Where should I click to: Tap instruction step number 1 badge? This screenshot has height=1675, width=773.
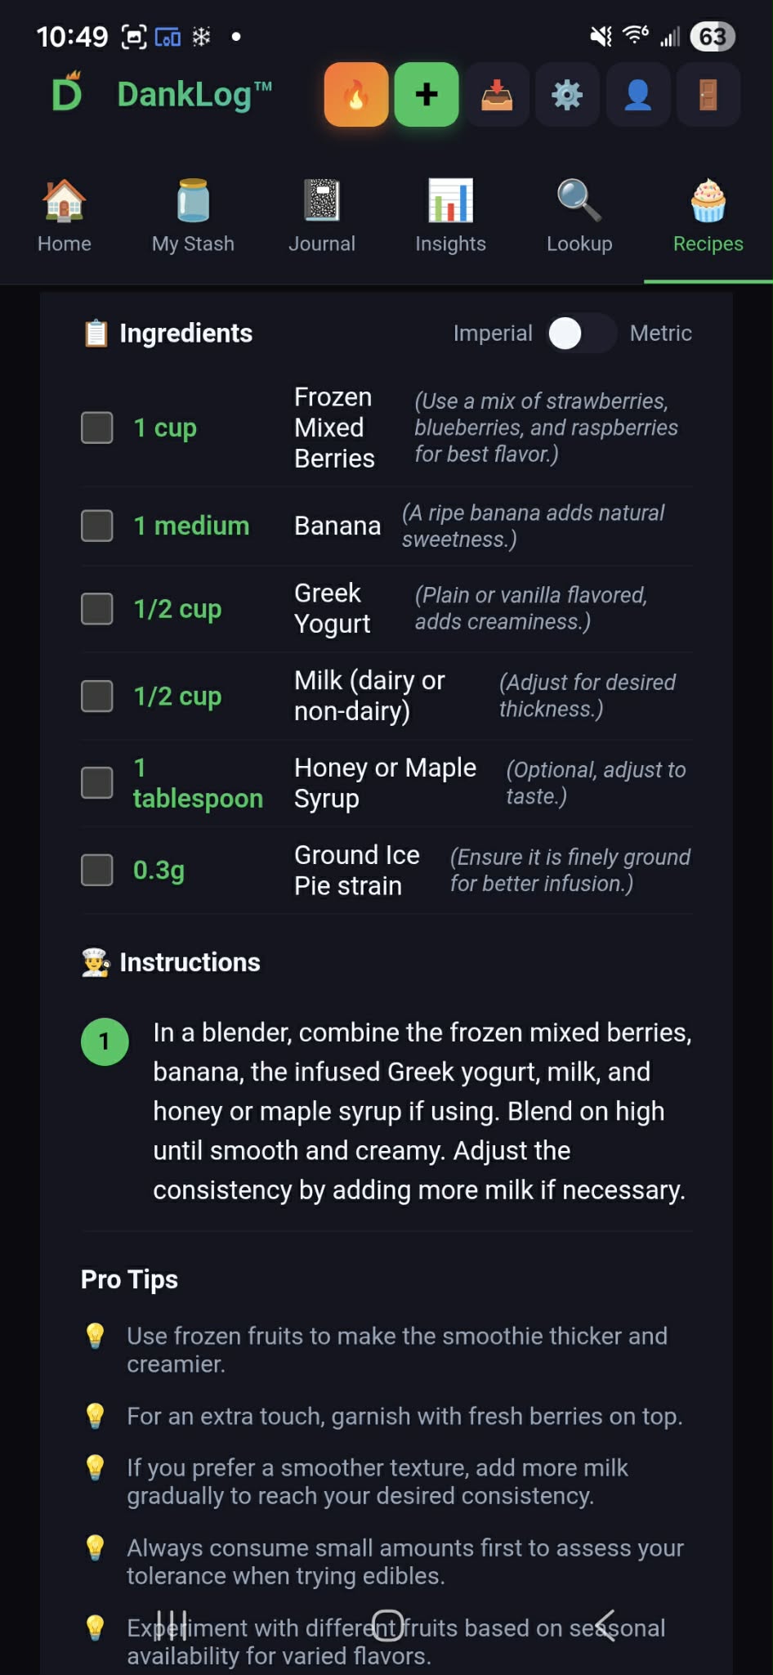104,1041
